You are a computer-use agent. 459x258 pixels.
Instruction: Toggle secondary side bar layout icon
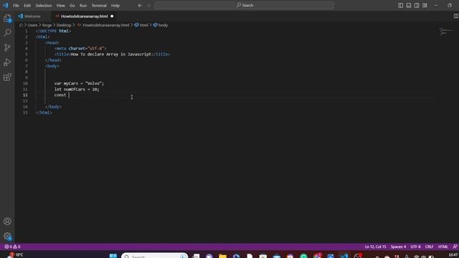pyautogui.click(x=417, y=5)
